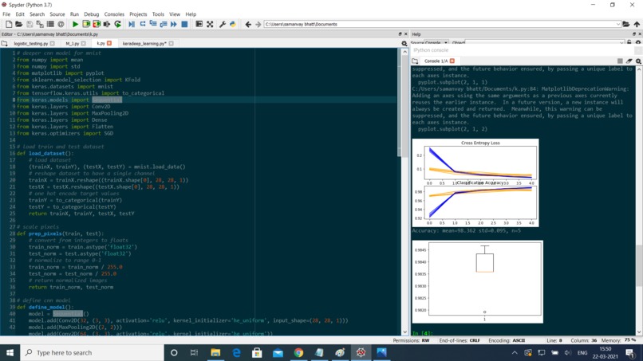Re-run last script toolbar icon
Viewport: 643px width, 361px height.
(x=118, y=24)
